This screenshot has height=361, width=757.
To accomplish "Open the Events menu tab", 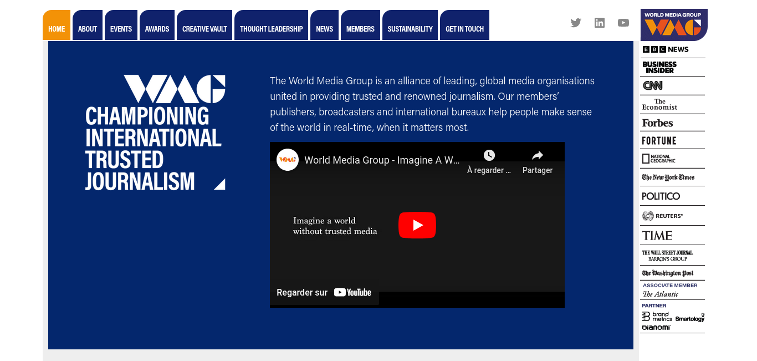I will [121, 25].
